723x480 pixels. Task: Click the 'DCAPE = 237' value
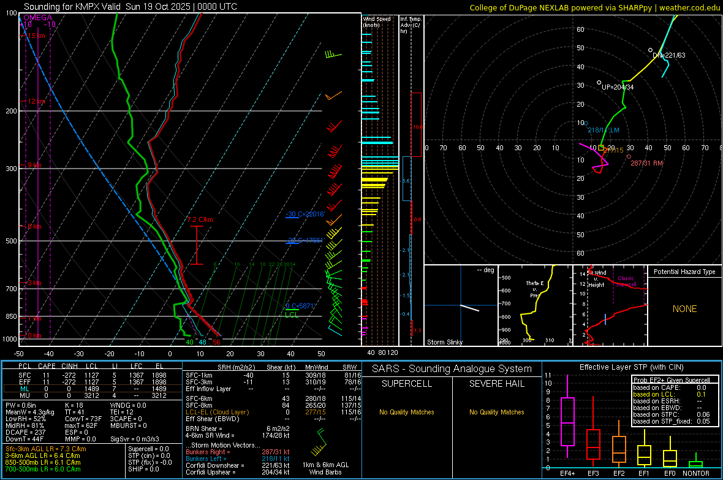[25, 432]
